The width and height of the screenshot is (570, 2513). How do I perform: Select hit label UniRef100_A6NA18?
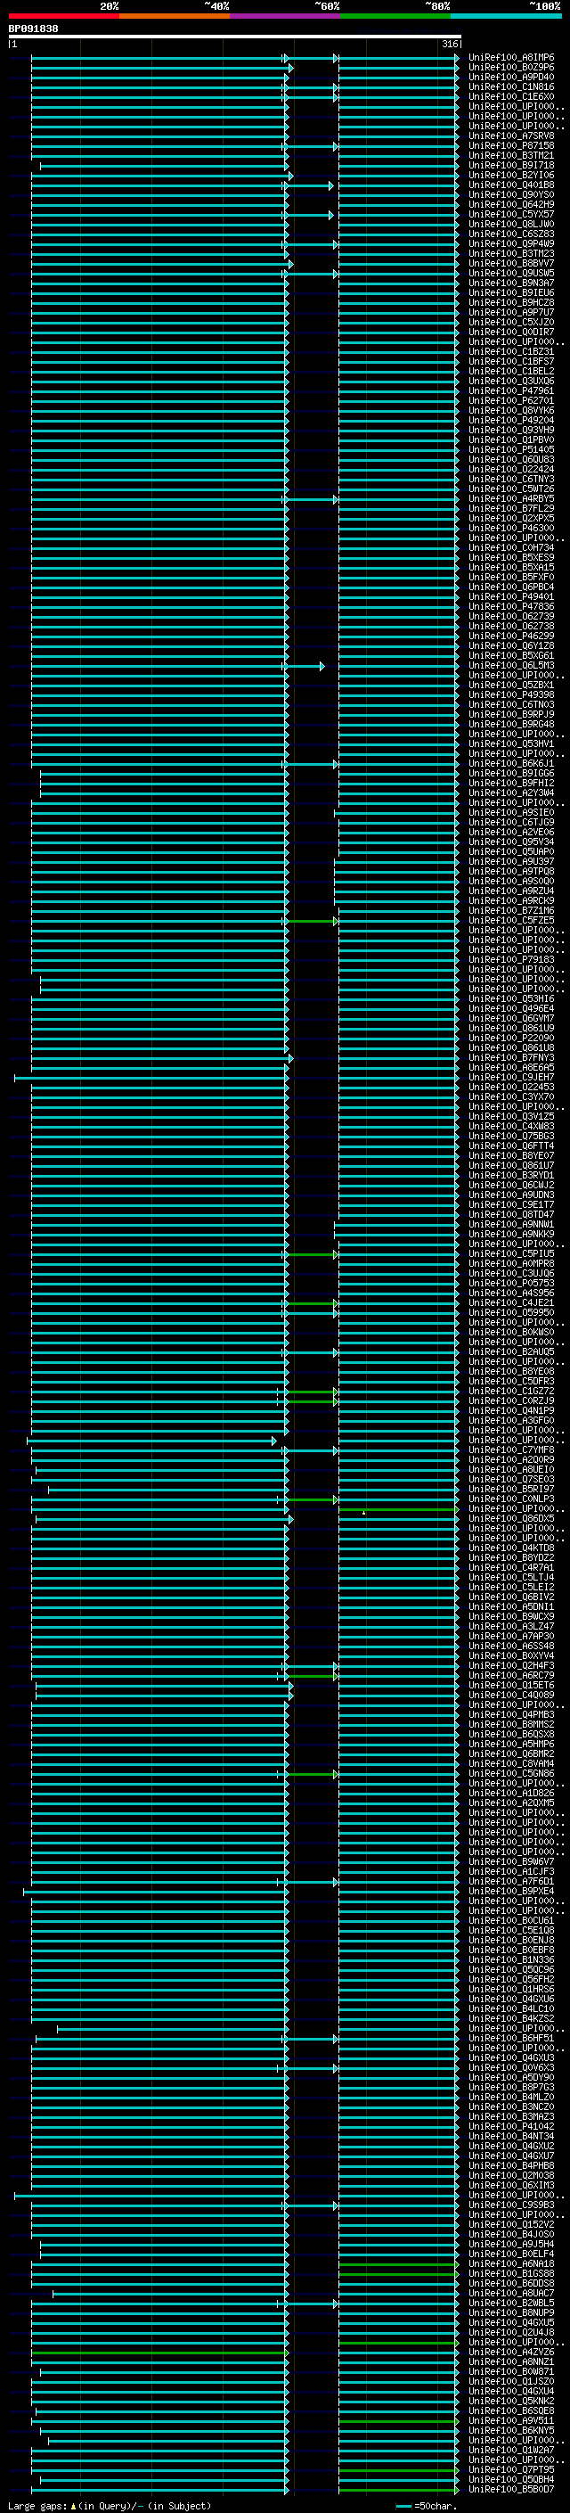click(510, 2263)
